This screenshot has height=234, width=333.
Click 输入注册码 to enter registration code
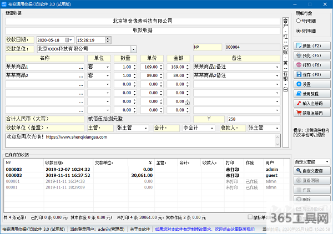coord(312,103)
